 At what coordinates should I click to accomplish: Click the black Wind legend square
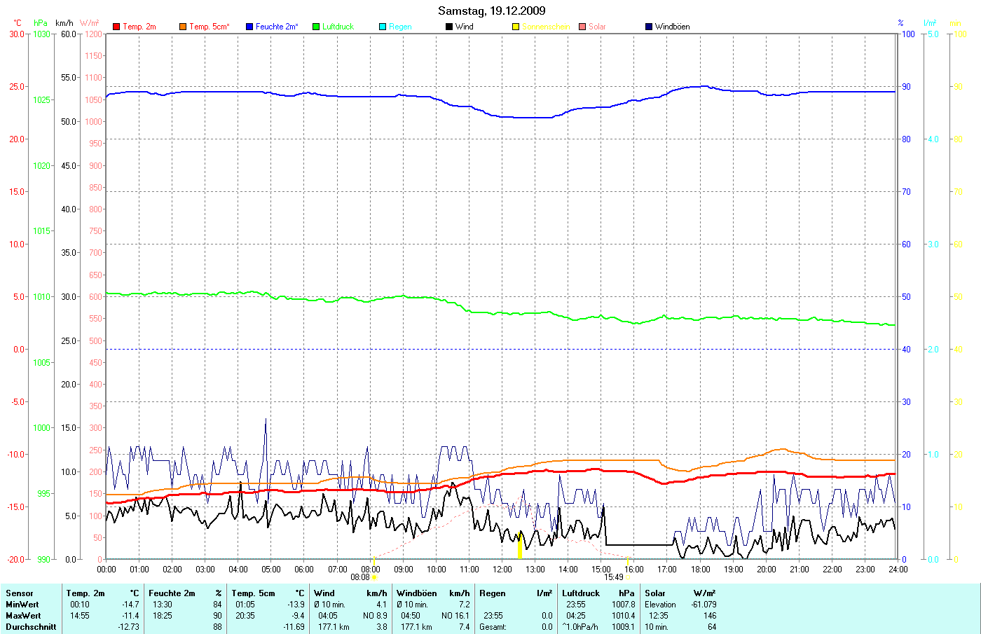pyautogui.click(x=449, y=27)
